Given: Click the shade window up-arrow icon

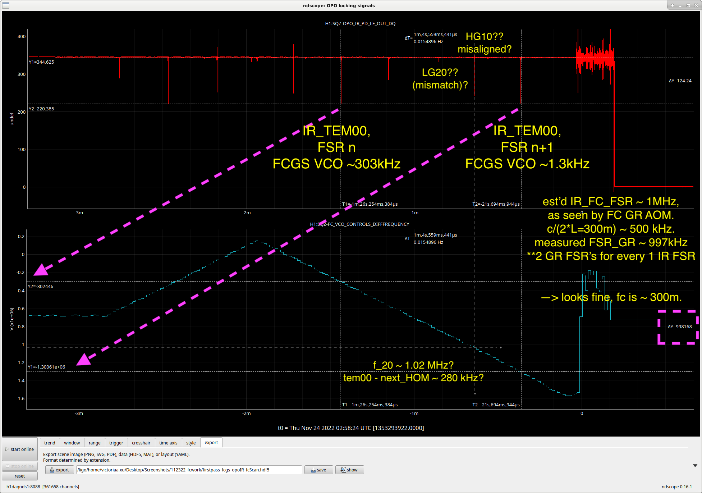Looking at the screenshot, I should [x=673, y=5].
